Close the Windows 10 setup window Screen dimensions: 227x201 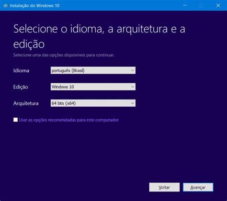coord(218,5)
